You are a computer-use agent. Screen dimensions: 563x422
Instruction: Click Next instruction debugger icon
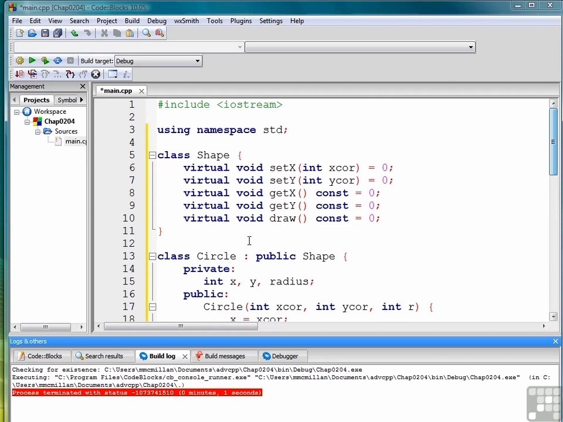tap(57, 74)
